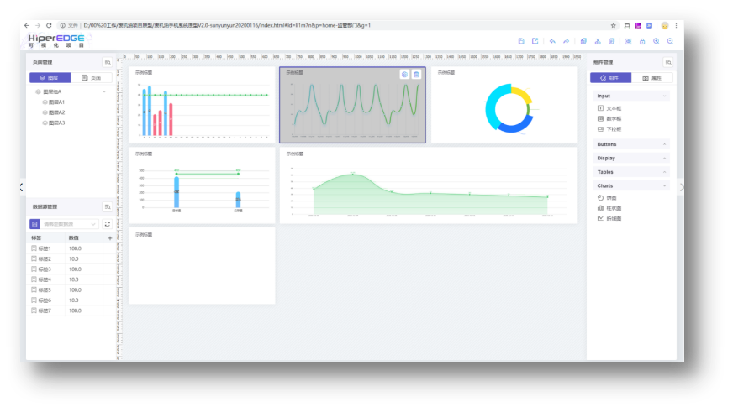Pick the 折线图 line chart component
This screenshot has height=412, width=733.
pos(609,218)
